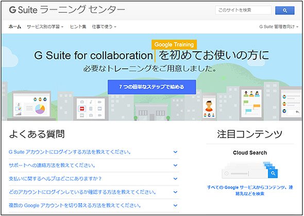Click the Cloud Search illustration thumbnail

250,170
